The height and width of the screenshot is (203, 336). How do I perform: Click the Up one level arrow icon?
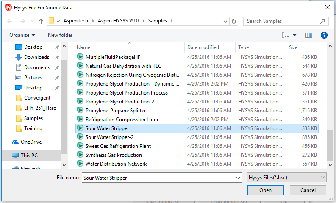pos(41,21)
